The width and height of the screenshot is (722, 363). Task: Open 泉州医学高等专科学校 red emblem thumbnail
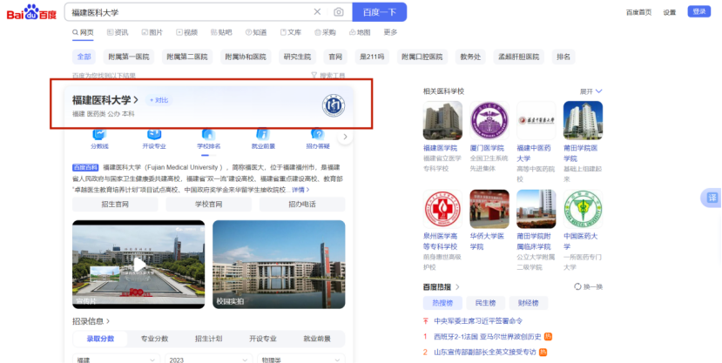coord(442,209)
